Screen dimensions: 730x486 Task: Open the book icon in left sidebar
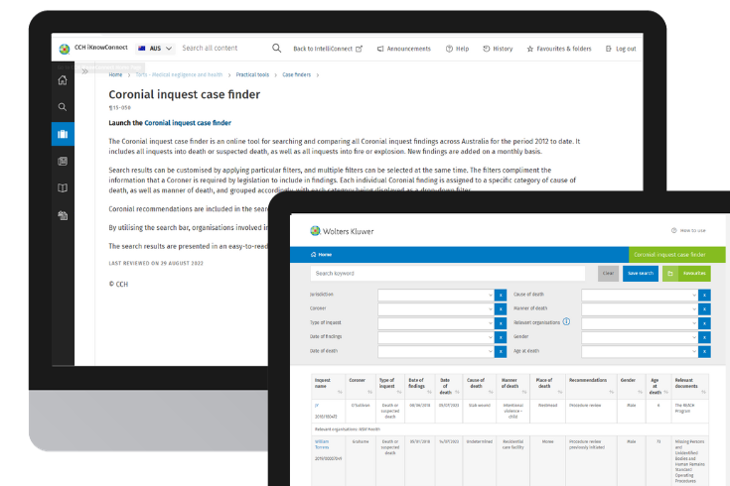tap(63, 187)
